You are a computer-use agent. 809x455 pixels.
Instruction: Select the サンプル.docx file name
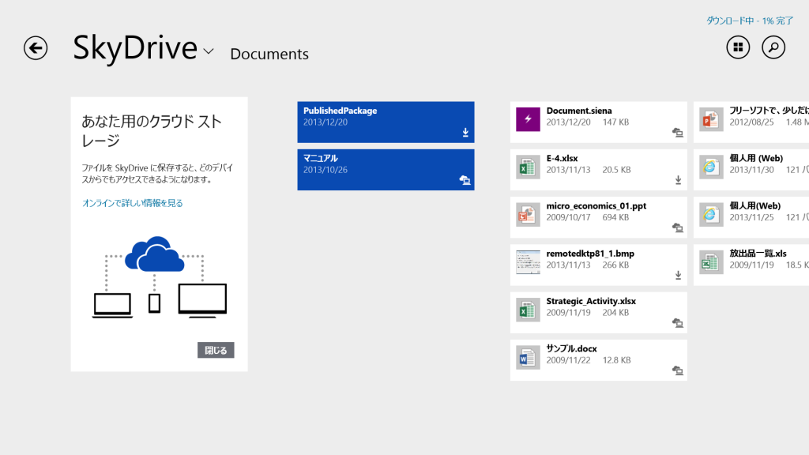point(571,348)
